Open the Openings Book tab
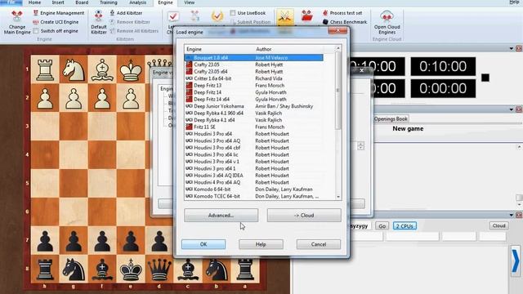Screen dimensions: 523x294 391,118
